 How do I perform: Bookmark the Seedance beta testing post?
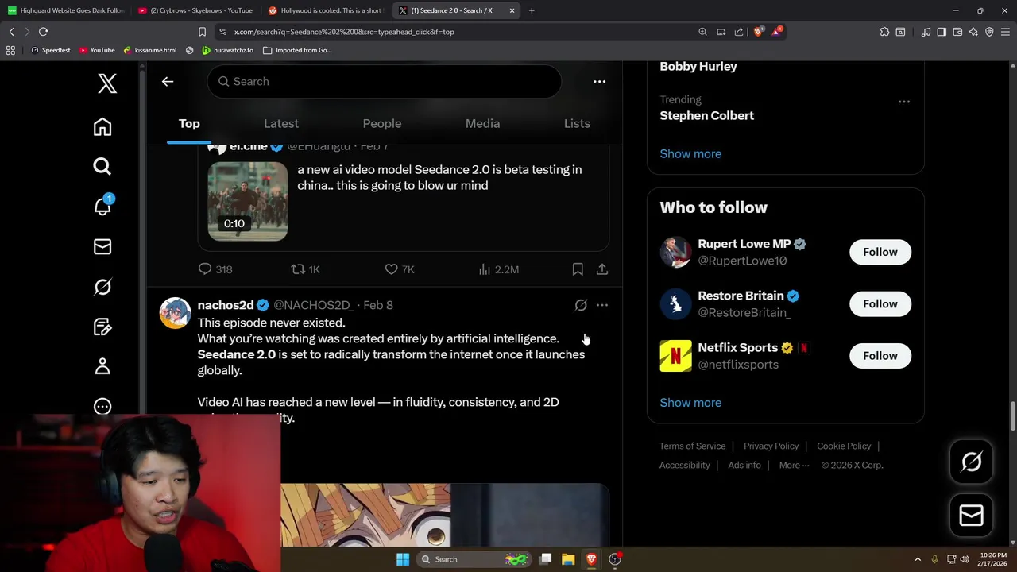(x=578, y=269)
